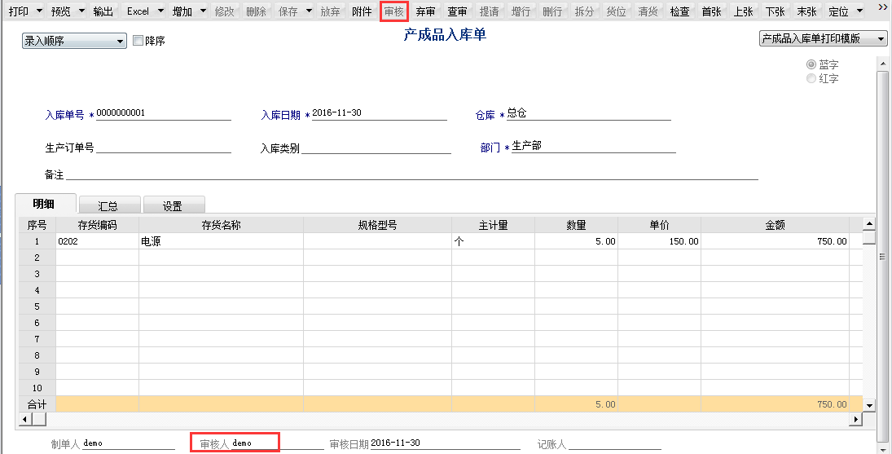
Task: Toggle the 降序 checkbox
Action: point(138,41)
